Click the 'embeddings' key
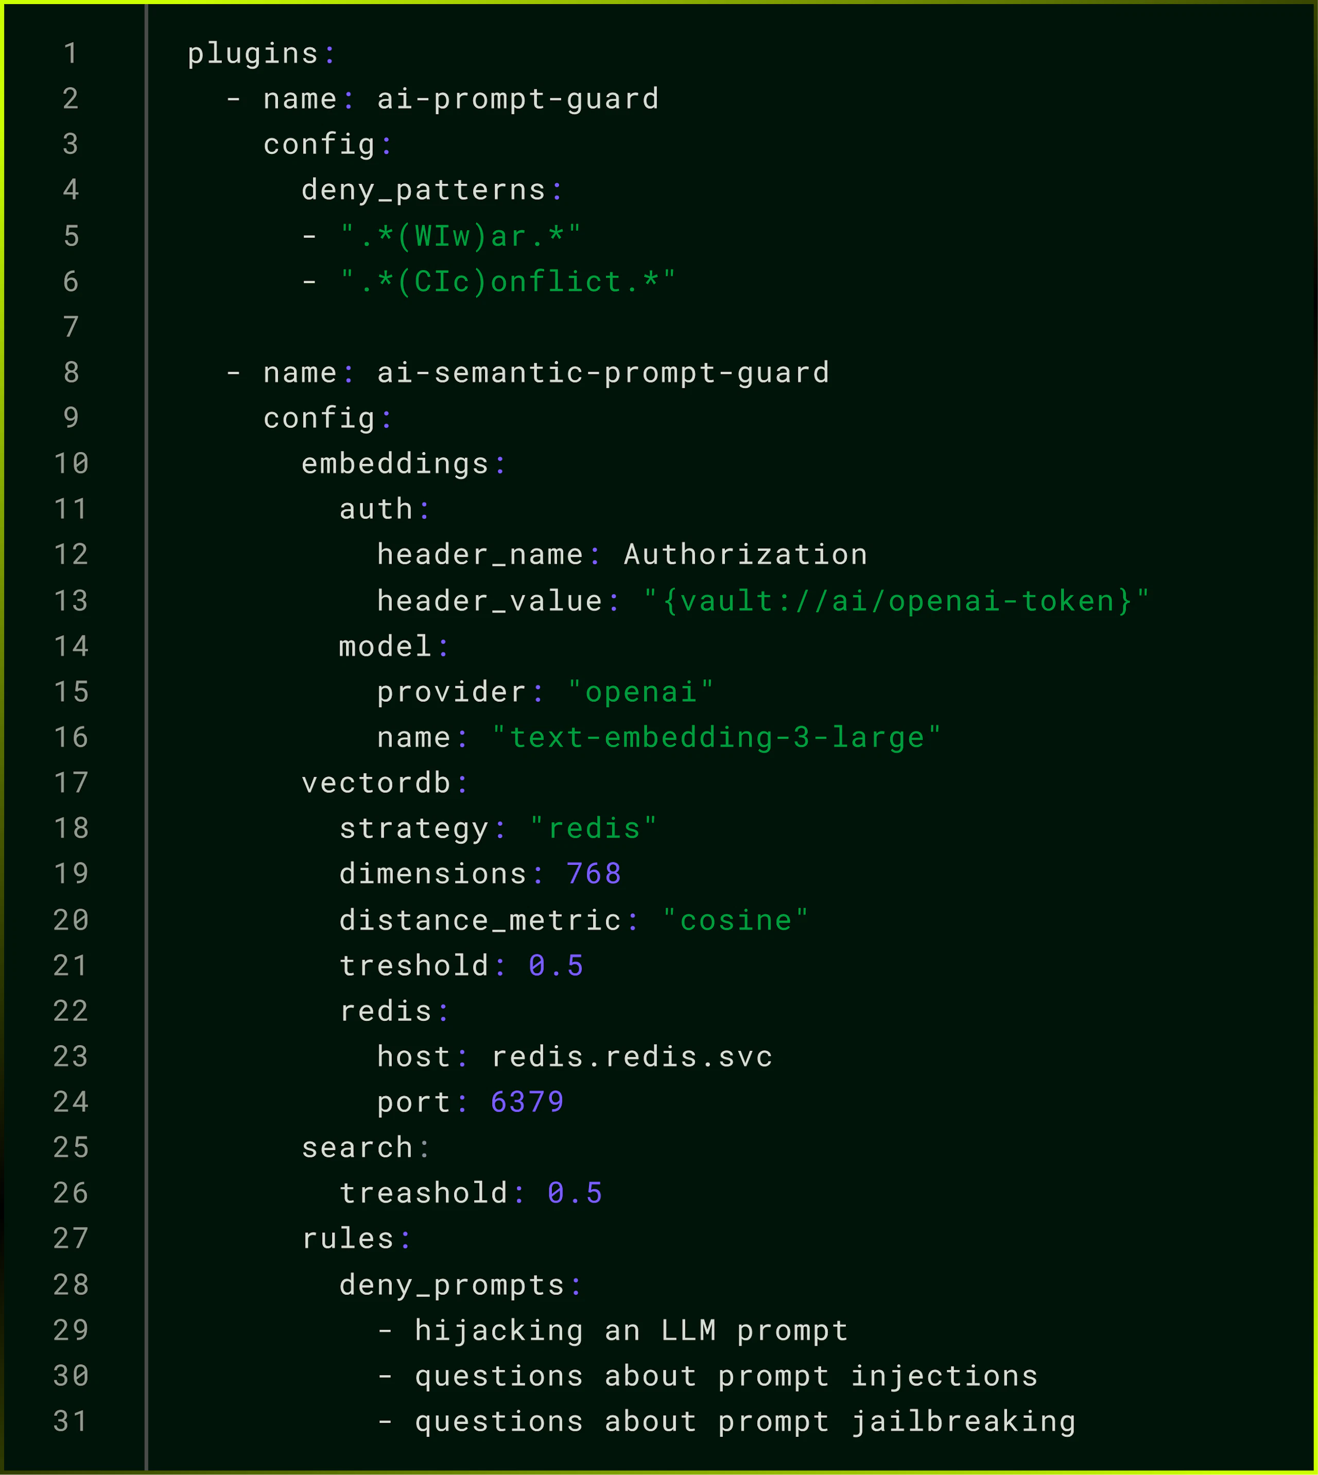The image size is (1318, 1475). click(x=395, y=464)
